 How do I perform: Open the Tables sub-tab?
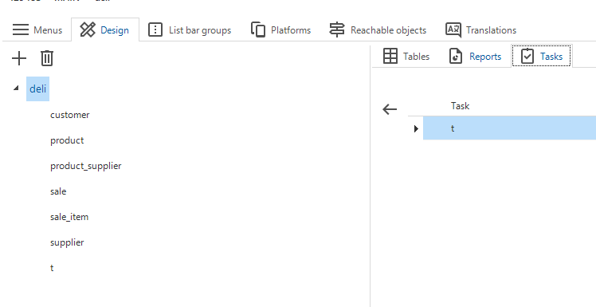click(406, 57)
